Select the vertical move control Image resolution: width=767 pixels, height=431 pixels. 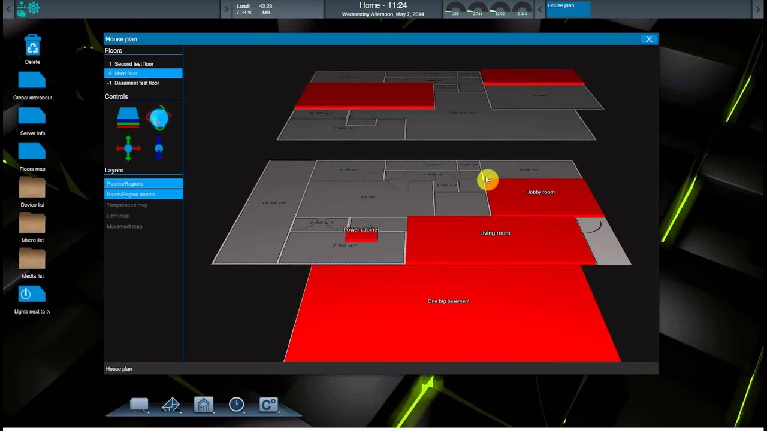158,148
